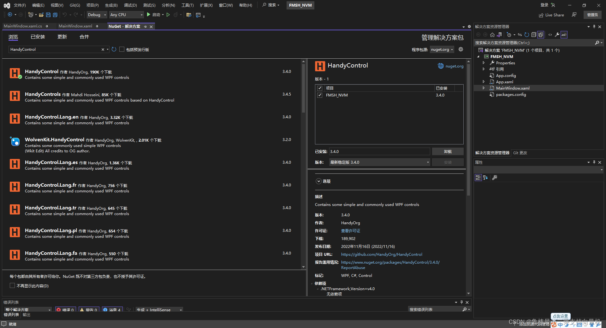Toggle the Warnings 0 filter in Error List
This screenshot has width=606, height=328.
click(89, 310)
